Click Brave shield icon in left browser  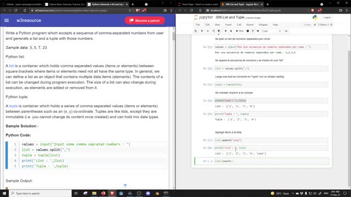click(138, 10)
